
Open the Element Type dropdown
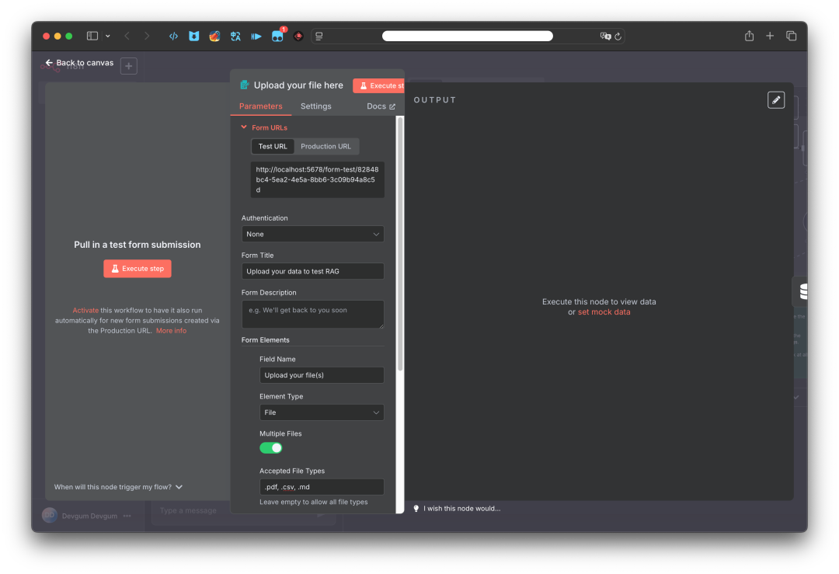pos(322,412)
